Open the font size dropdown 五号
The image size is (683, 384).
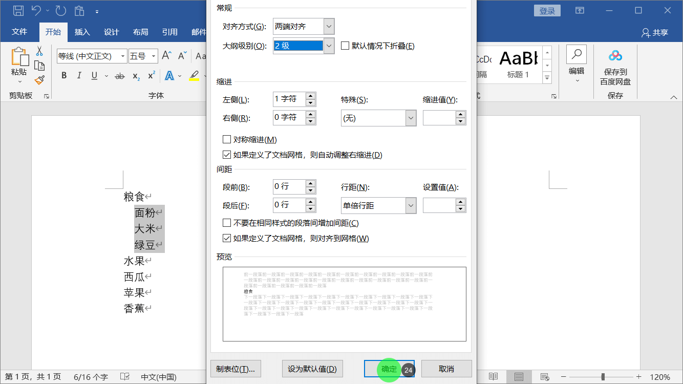154,56
